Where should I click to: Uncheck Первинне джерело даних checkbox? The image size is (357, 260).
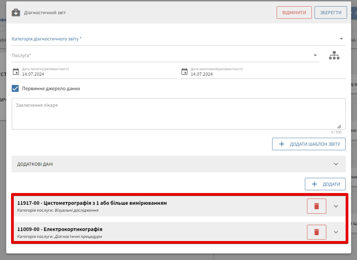[x=16, y=88]
